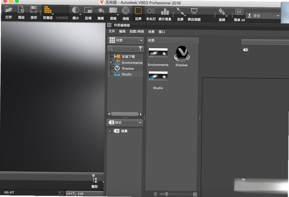Click the Save (保存) disk icon
Viewport: 289px width, 197px height.
click(x=34, y=10)
